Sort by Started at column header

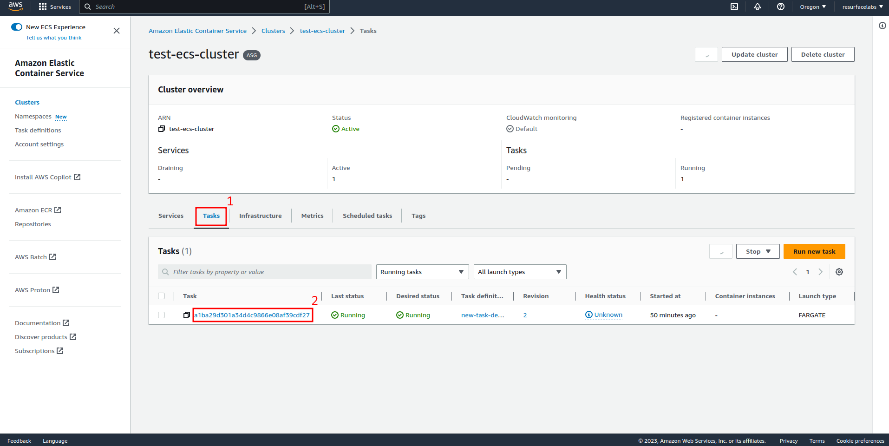coord(665,296)
